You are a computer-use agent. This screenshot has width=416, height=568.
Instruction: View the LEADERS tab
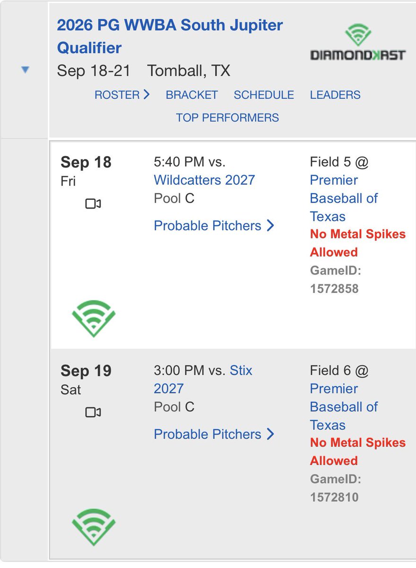tap(335, 95)
